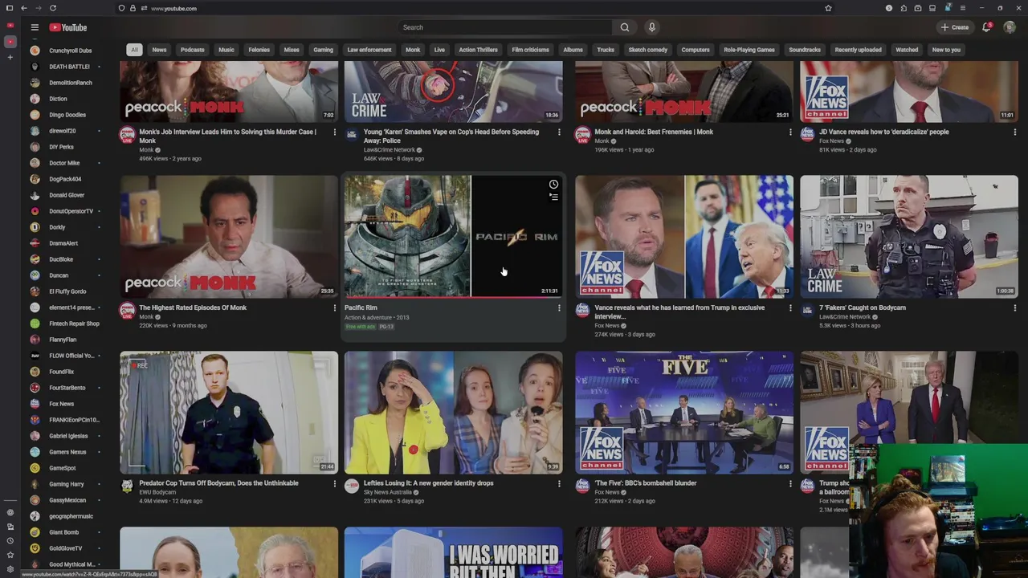Filter feed by Recently uploaded chip
Image resolution: width=1028 pixels, height=578 pixels.
858,50
